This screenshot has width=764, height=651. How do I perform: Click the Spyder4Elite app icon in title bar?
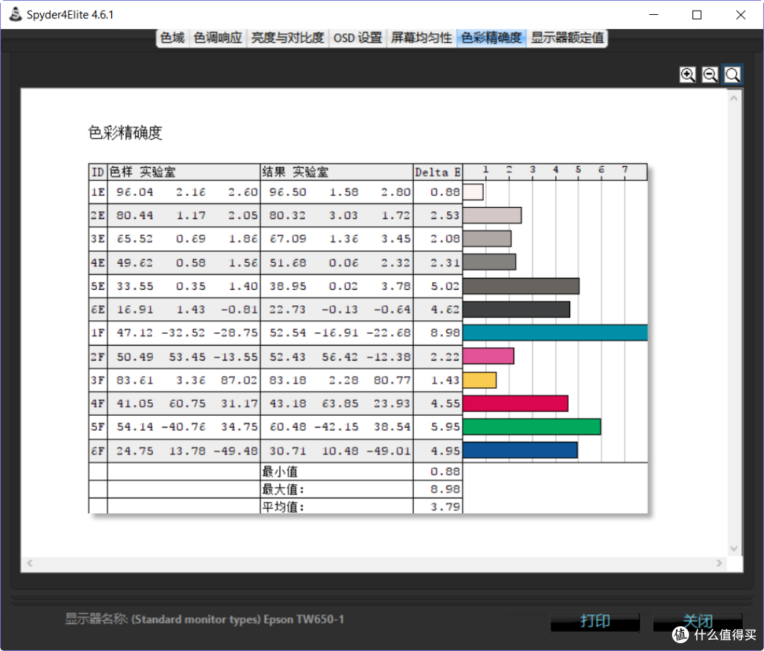[x=15, y=14]
